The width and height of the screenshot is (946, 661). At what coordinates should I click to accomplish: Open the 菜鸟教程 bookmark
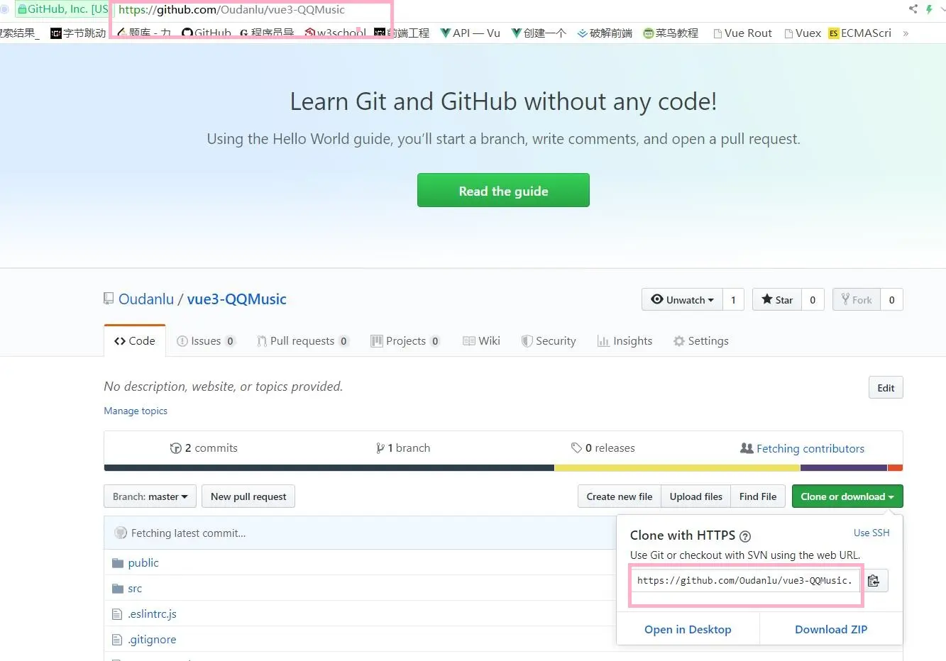tap(671, 33)
